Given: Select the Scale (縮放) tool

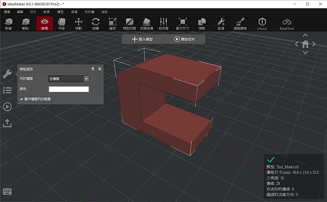Looking at the screenshot, I should coord(113,24).
